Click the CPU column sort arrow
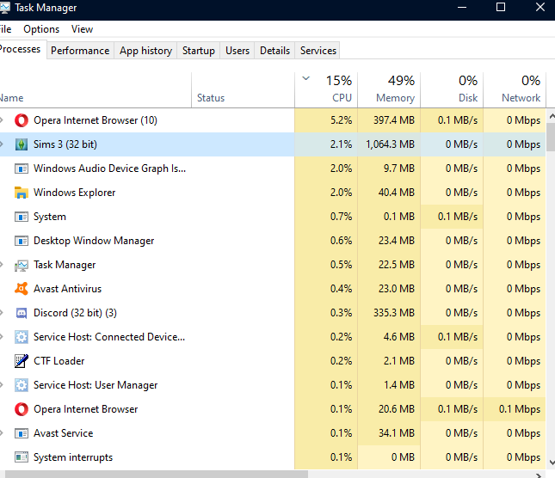Screen dimensions: 555x478 [x=306, y=78]
